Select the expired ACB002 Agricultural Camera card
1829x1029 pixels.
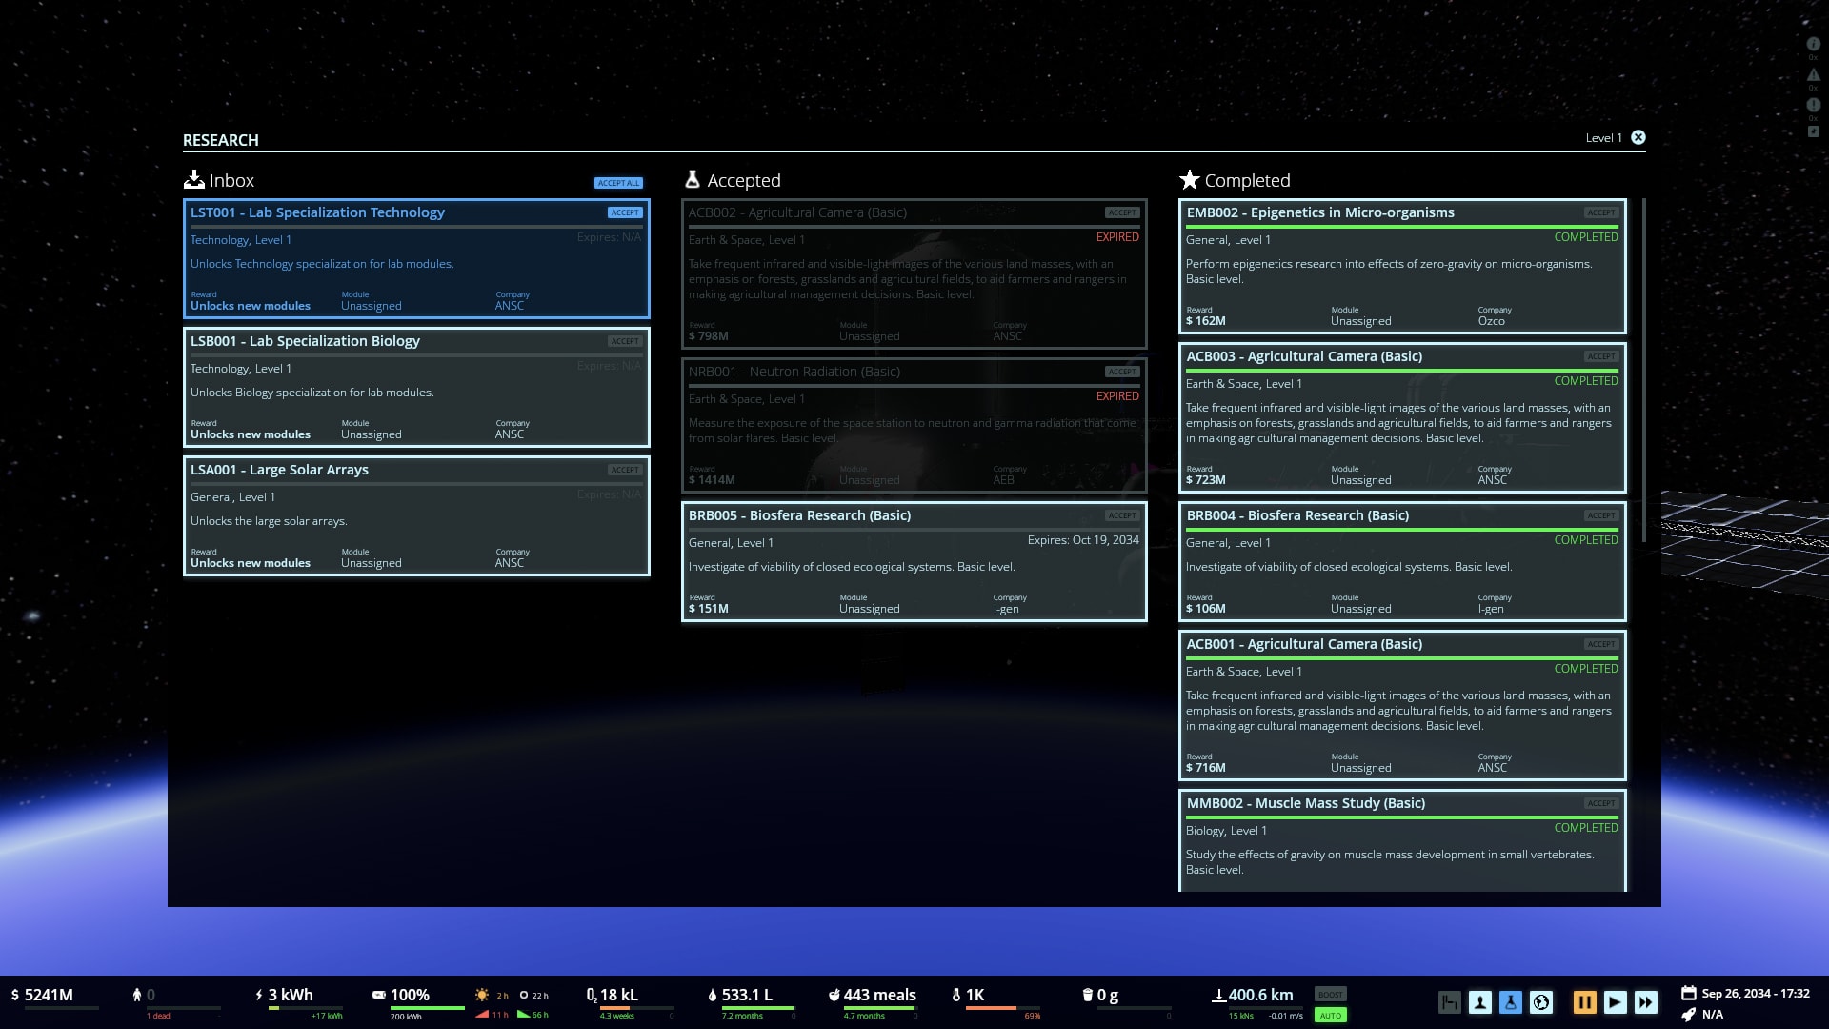(x=914, y=273)
